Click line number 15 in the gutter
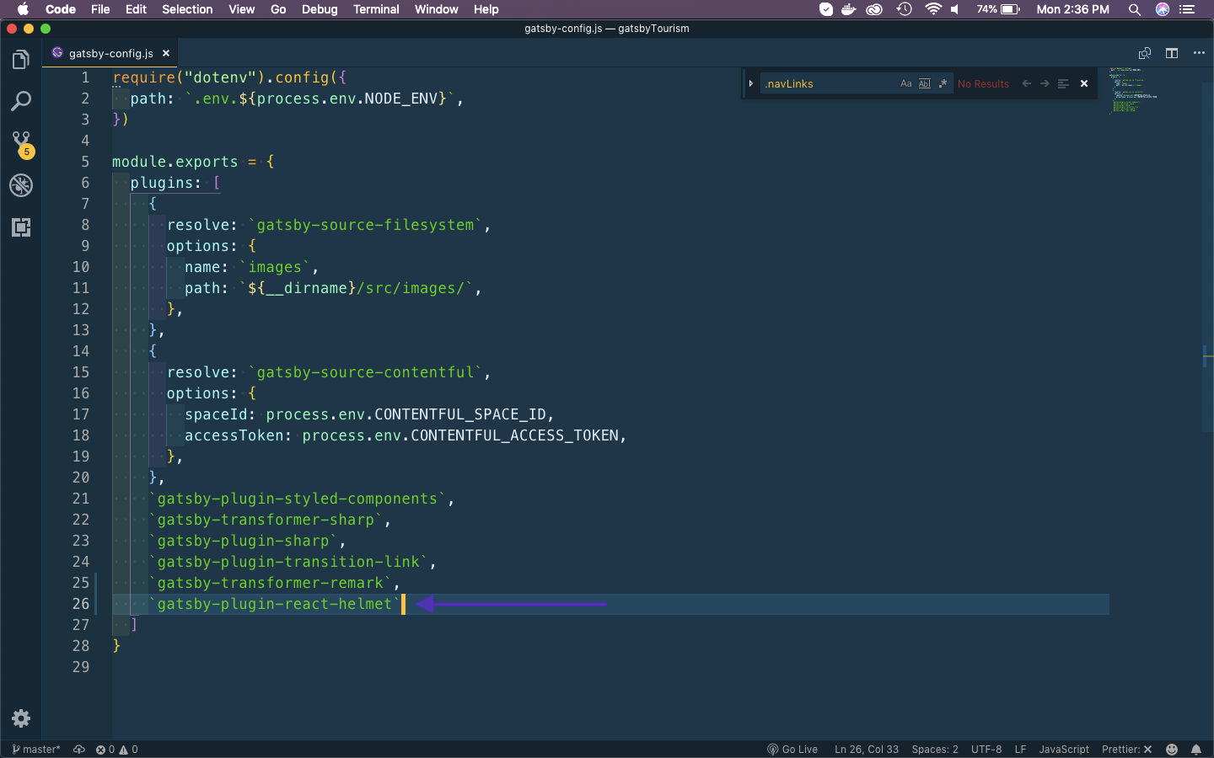This screenshot has width=1214, height=758. (81, 372)
